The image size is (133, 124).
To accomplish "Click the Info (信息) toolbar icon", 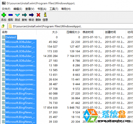I will (x=45, y=14).
